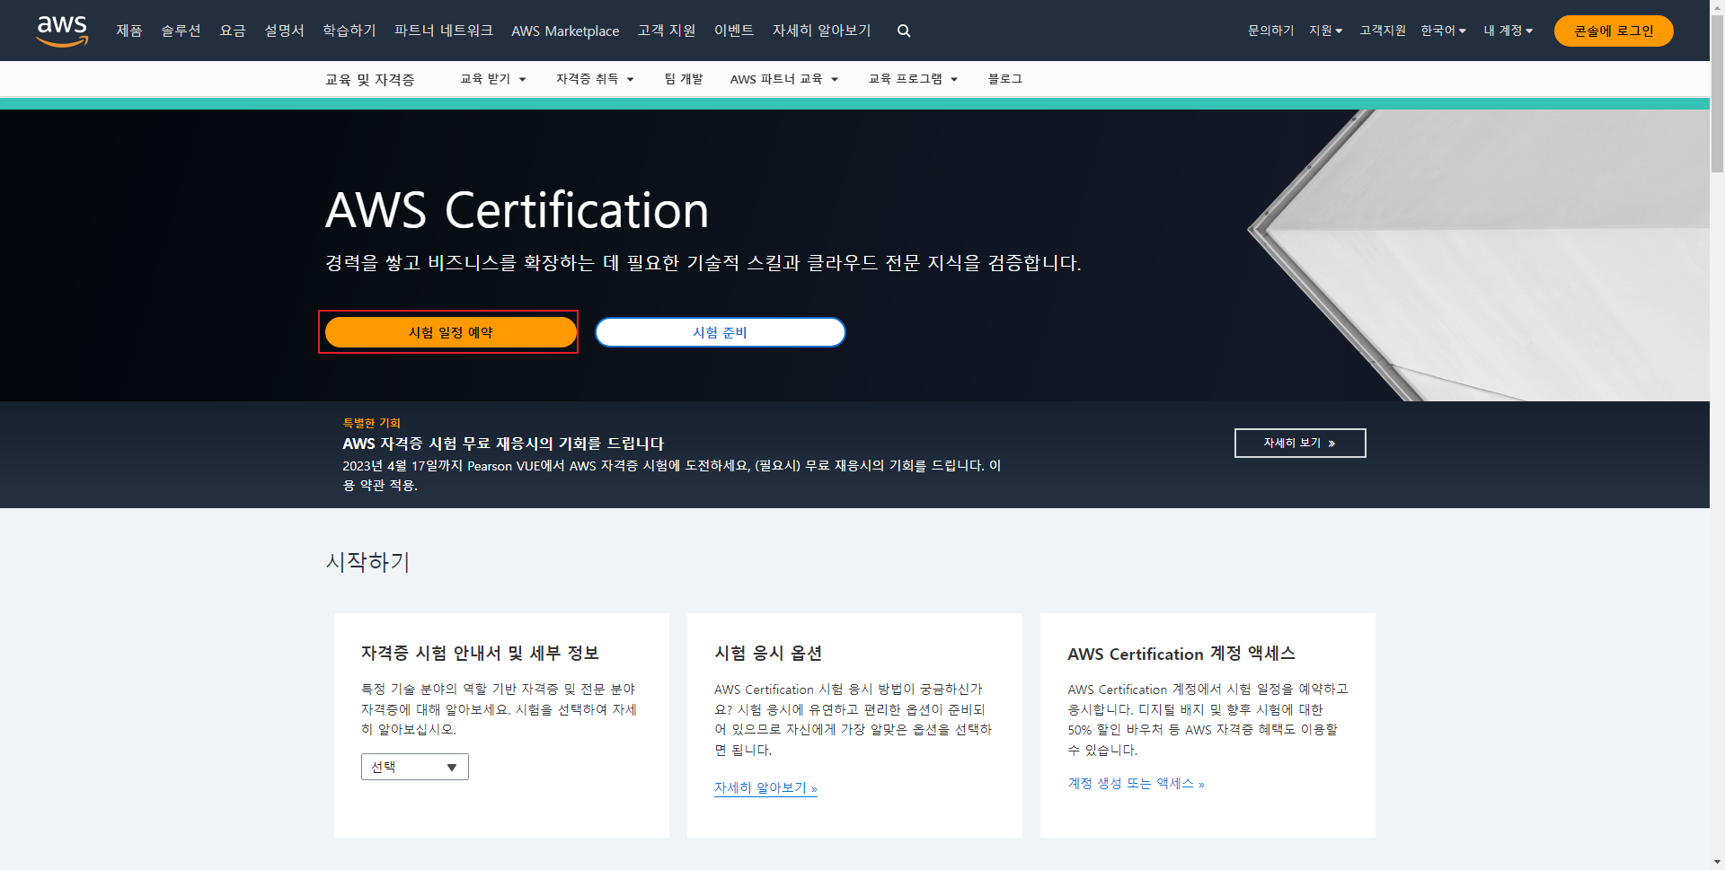
Task: Expand the 한국어 language dropdown
Action: [1444, 31]
